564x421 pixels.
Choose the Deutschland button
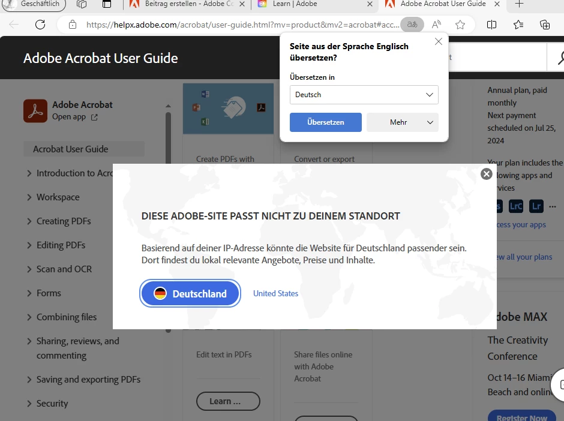(x=190, y=293)
